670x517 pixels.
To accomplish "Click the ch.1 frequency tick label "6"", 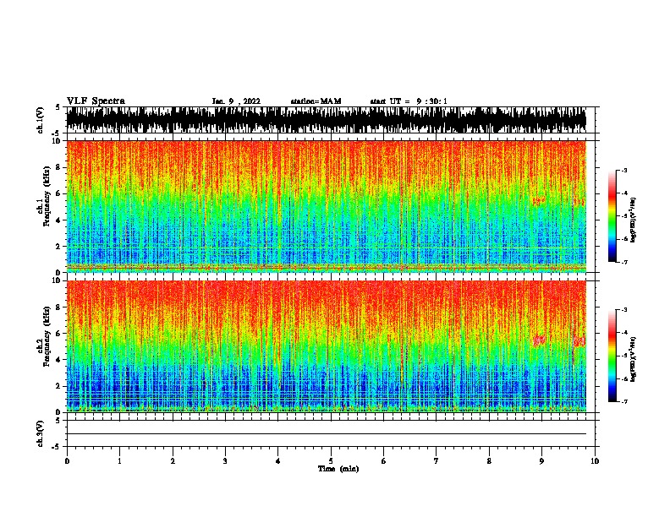I will click(58, 193).
